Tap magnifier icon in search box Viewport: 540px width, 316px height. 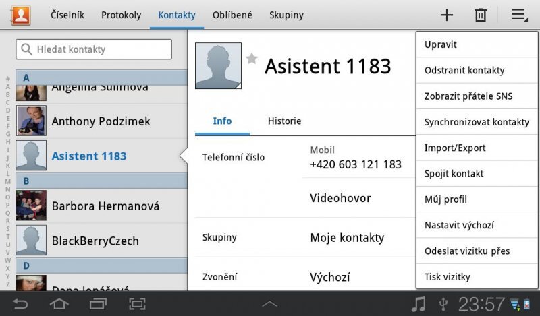coord(26,49)
